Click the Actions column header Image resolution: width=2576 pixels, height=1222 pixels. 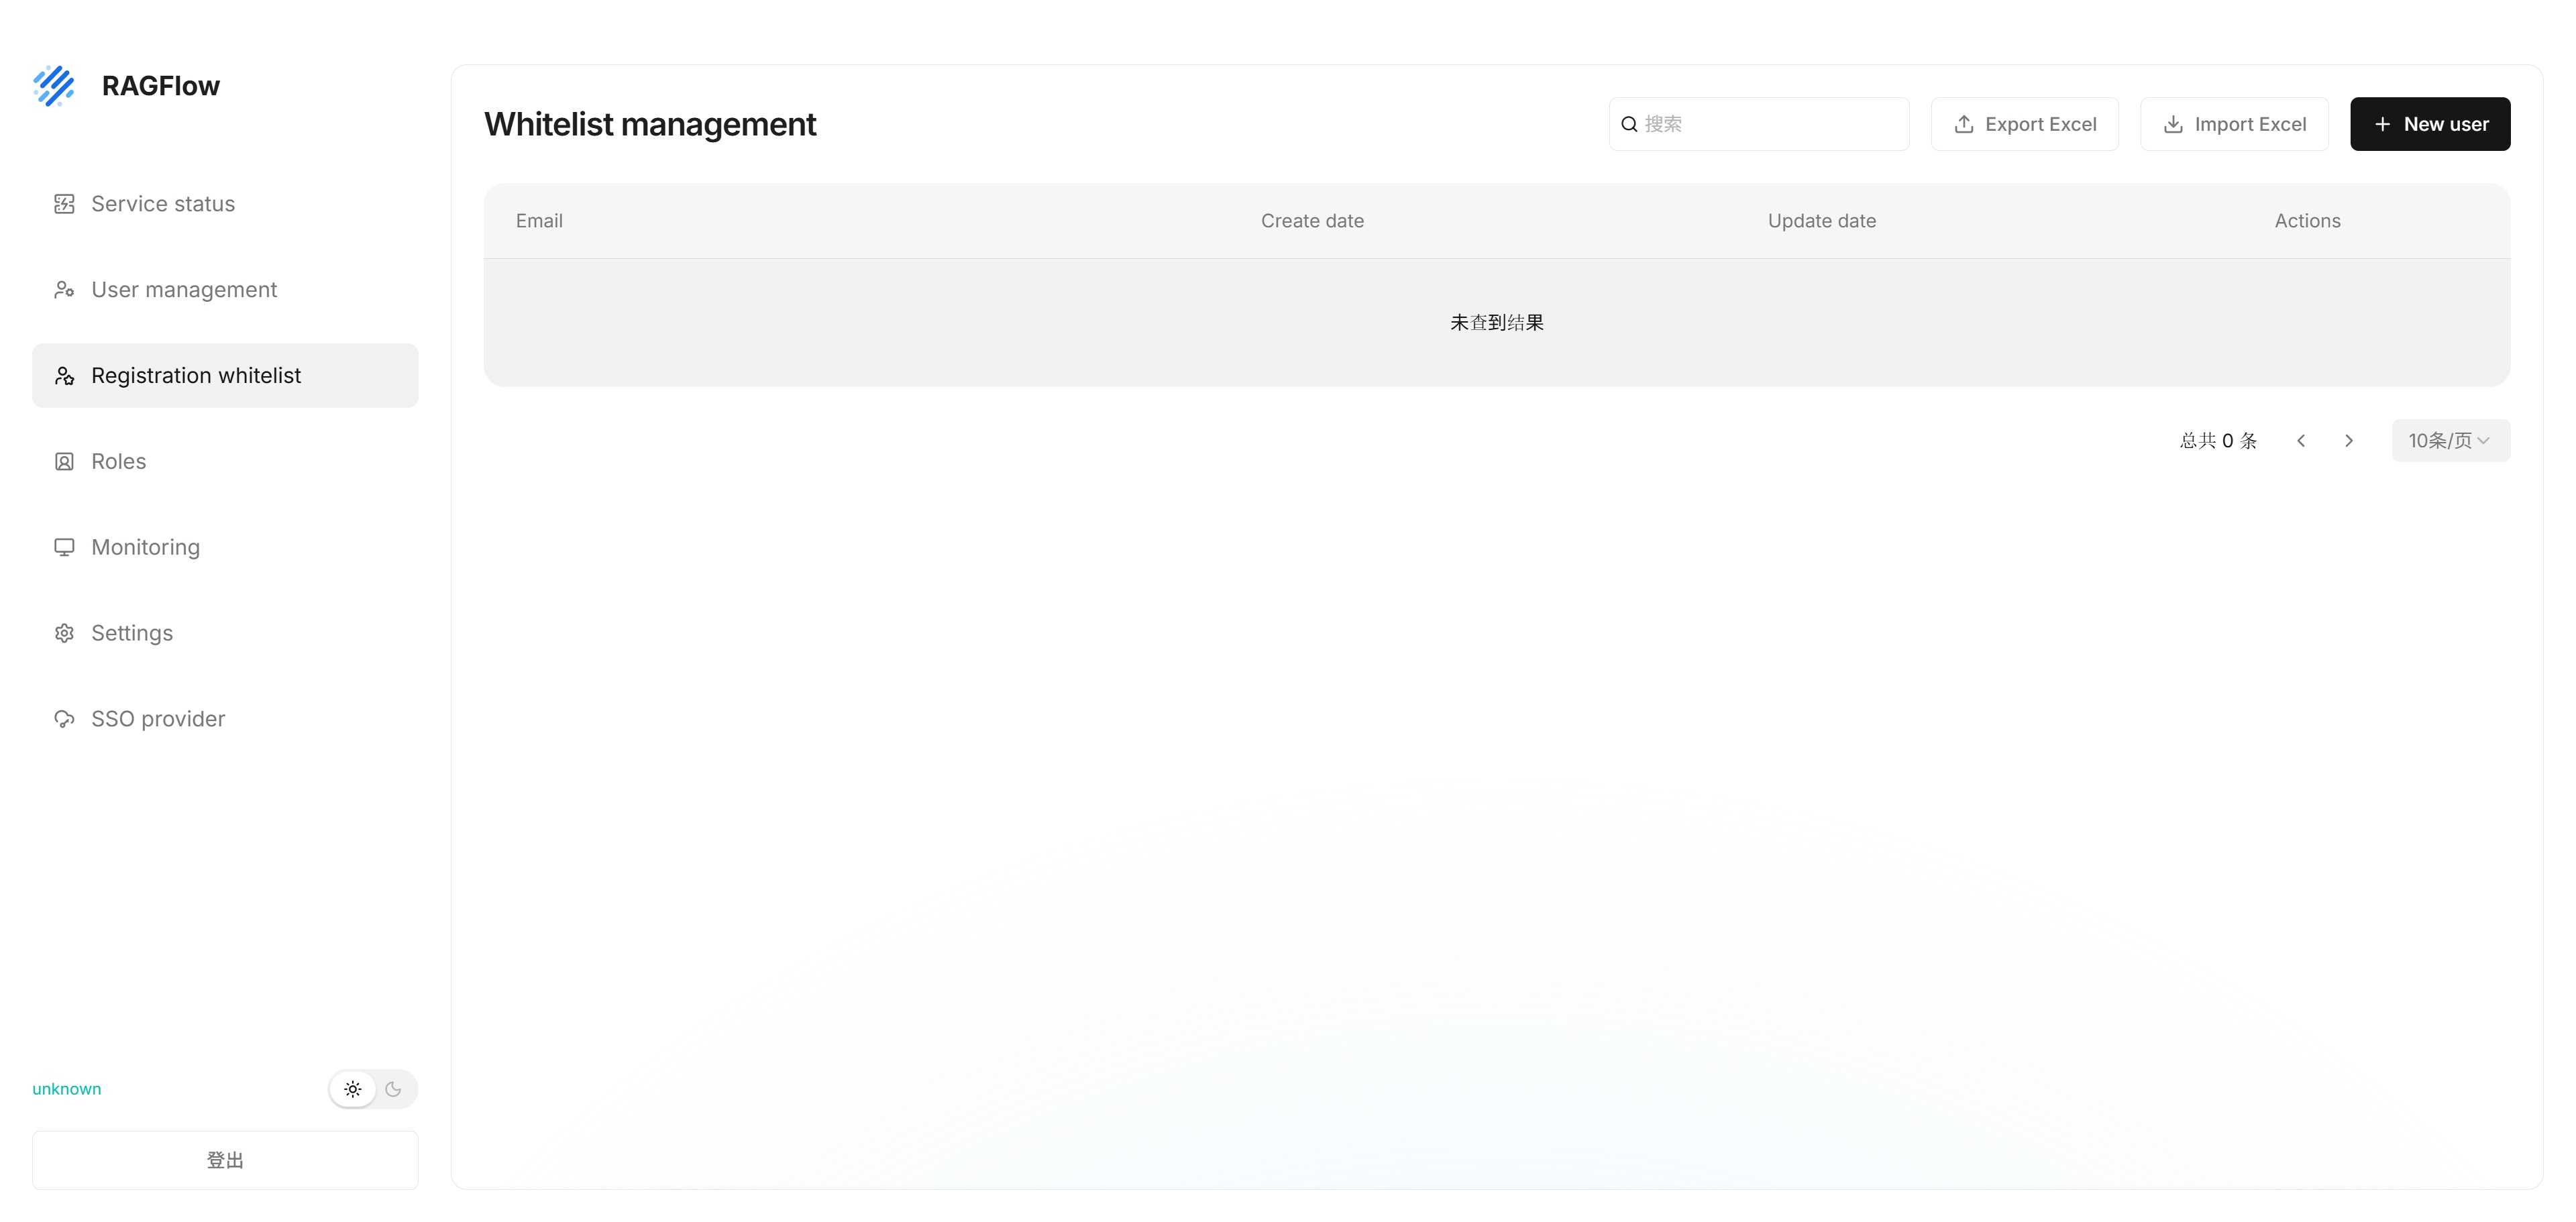[2307, 221]
